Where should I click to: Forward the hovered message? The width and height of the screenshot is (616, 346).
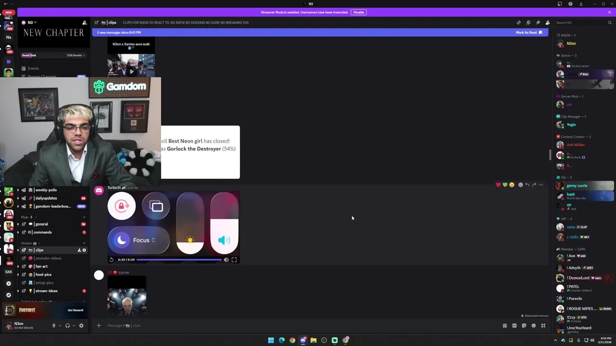coord(534,185)
